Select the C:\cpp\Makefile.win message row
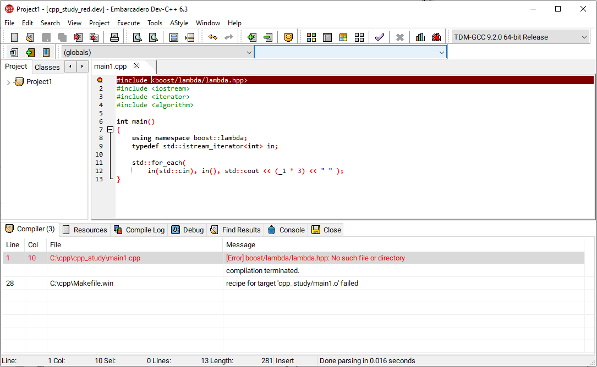Viewport: 597px width, 367px height. (294, 283)
